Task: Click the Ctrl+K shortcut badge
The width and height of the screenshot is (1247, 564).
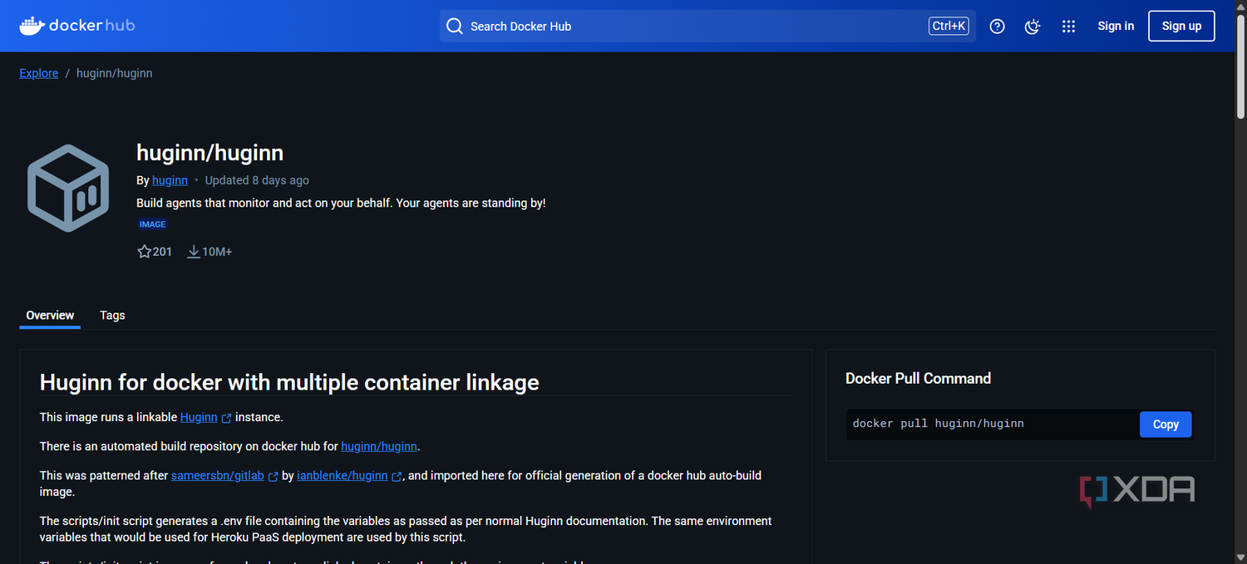Action: pos(949,27)
